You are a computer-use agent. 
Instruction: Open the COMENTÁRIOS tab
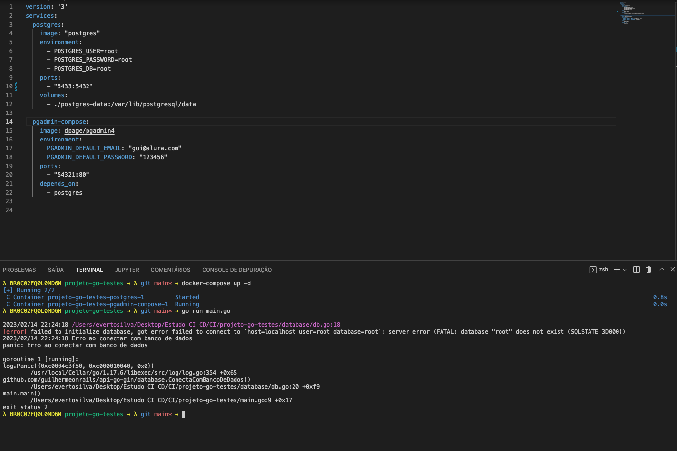coord(171,270)
